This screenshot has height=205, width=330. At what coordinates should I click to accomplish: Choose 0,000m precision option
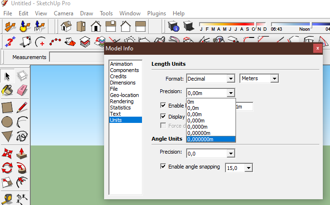pyautogui.click(x=211, y=121)
